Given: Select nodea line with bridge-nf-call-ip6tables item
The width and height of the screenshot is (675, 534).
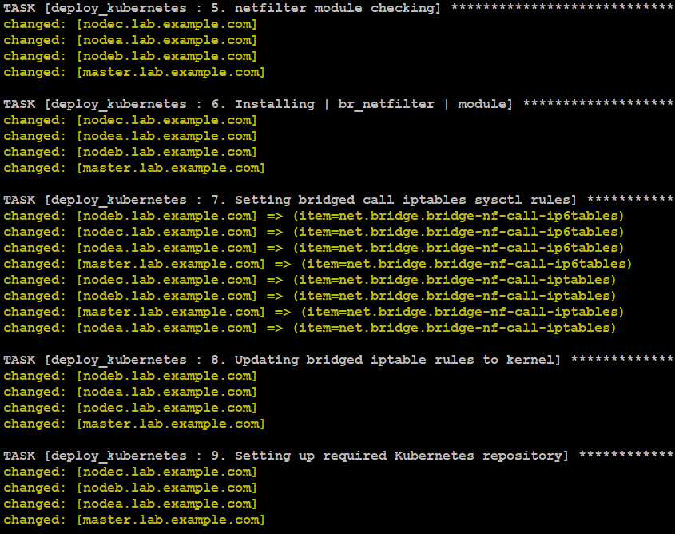Looking at the screenshot, I should [314, 248].
